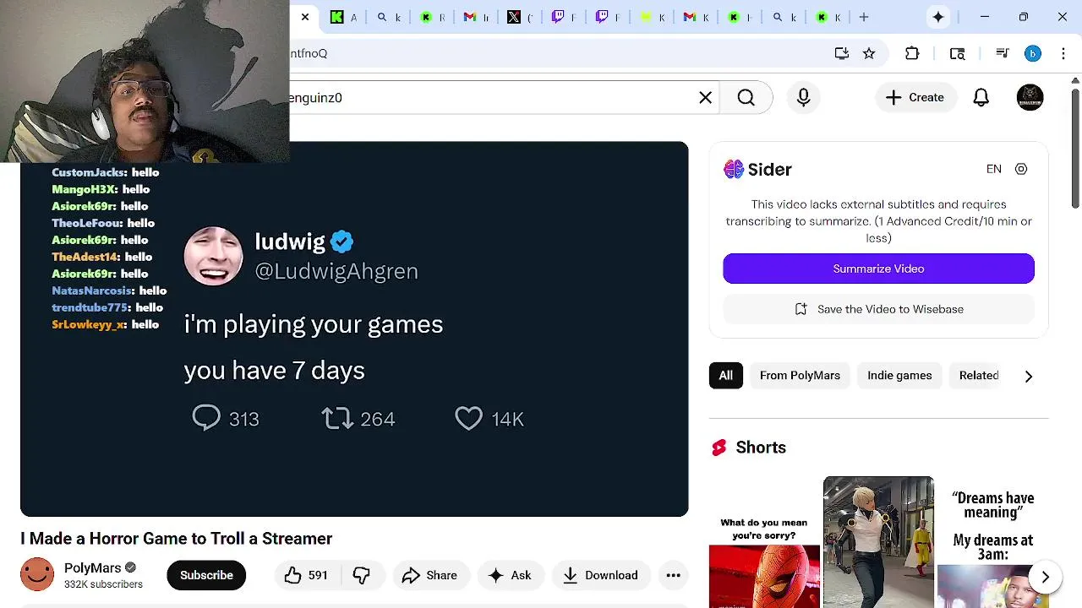This screenshot has height=608, width=1082.
Task: Open the browser extensions puzzle icon
Action: point(912,53)
